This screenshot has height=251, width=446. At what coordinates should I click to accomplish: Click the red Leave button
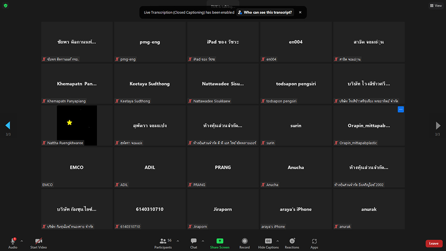pyautogui.click(x=434, y=243)
